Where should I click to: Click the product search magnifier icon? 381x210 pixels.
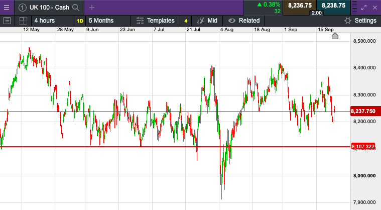click(76, 7)
